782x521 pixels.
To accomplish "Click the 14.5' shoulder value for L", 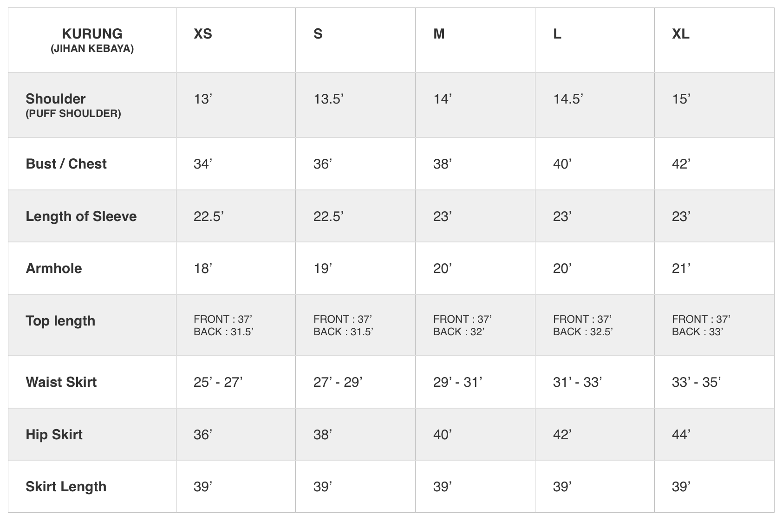I will click(x=568, y=99).
